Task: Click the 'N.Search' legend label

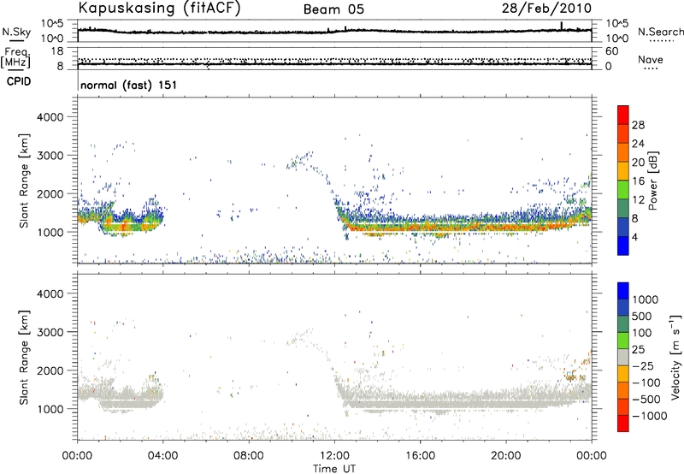Action: [x=660, y=32]
